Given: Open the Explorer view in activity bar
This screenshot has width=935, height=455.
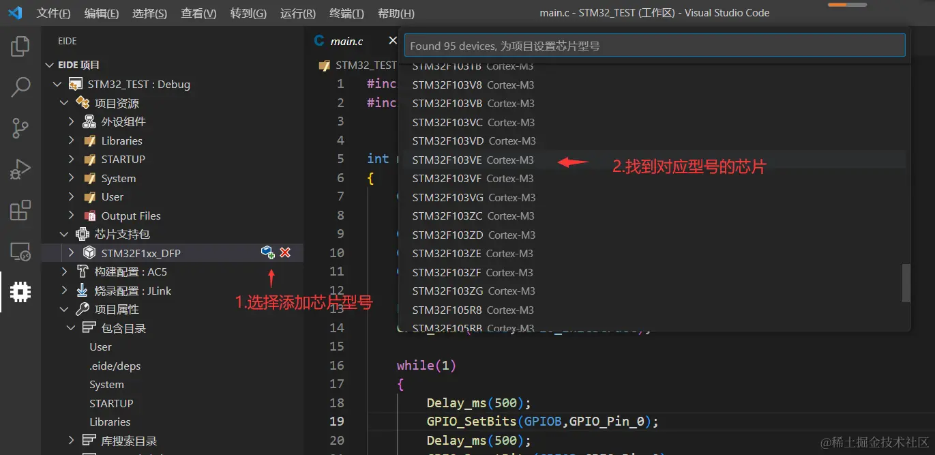Looking at the screenshot, I should tap(20, 47).
